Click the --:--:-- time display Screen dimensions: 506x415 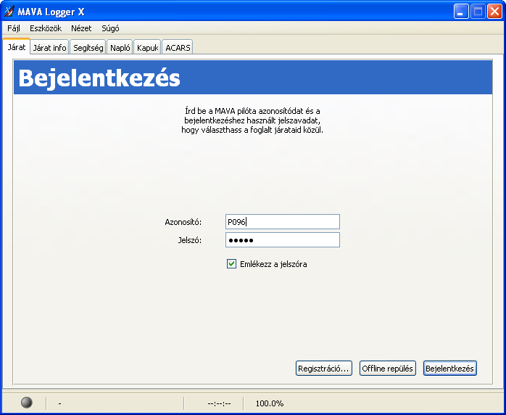tap(219, 403)
